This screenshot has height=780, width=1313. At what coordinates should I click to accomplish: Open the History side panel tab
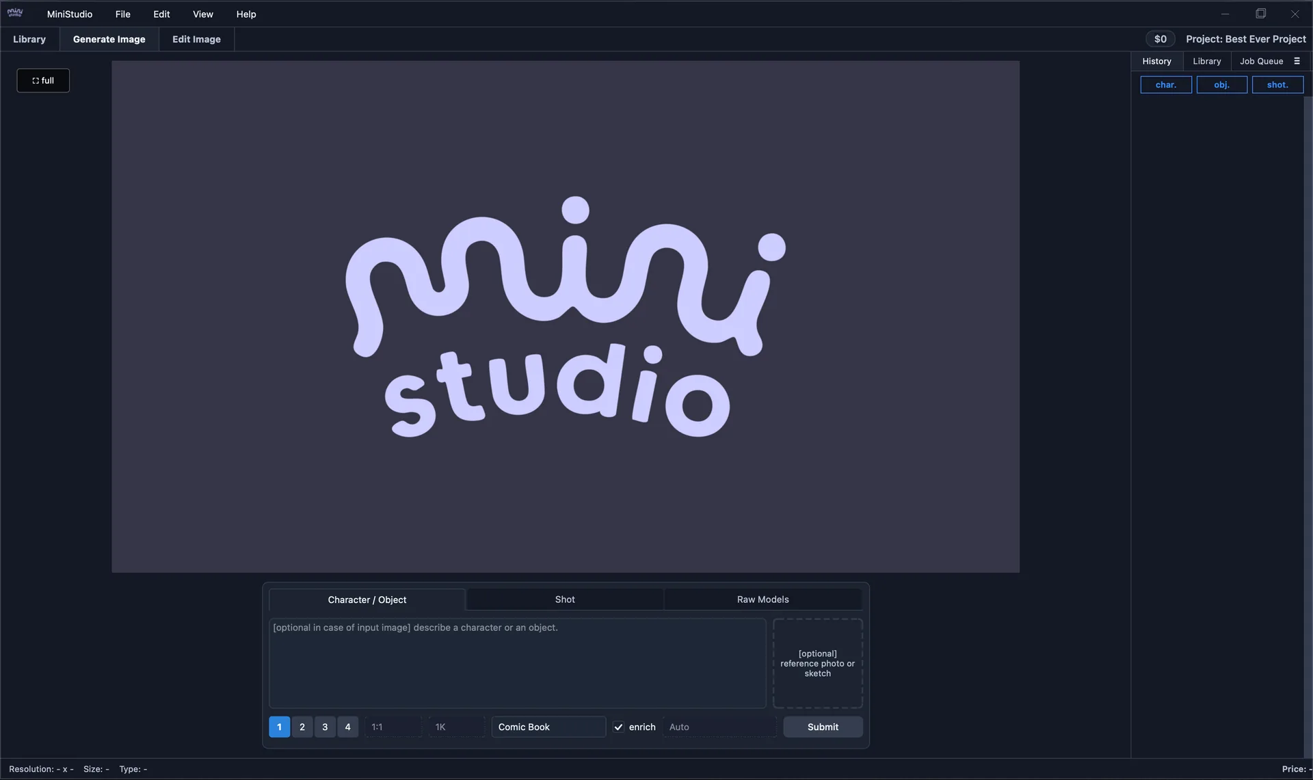click(x=1157, y=61)
